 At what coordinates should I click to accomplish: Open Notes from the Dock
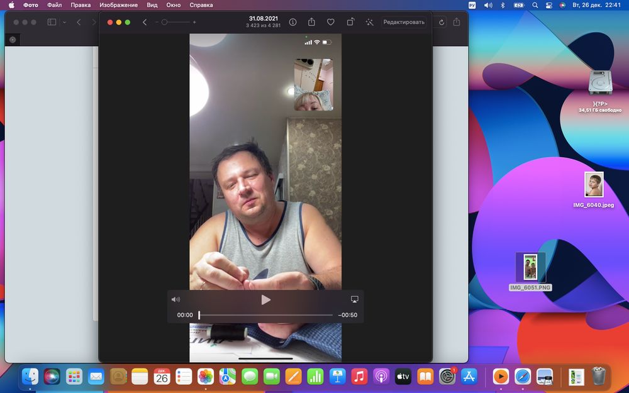coord(140,377)
